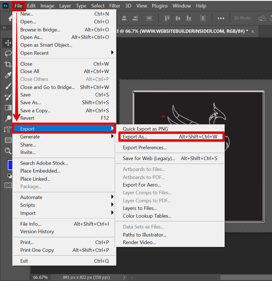Open the three-dot more options button

click(x=221, y=18)
